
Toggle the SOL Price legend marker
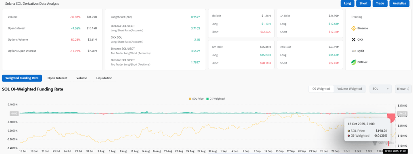point(190,99)
